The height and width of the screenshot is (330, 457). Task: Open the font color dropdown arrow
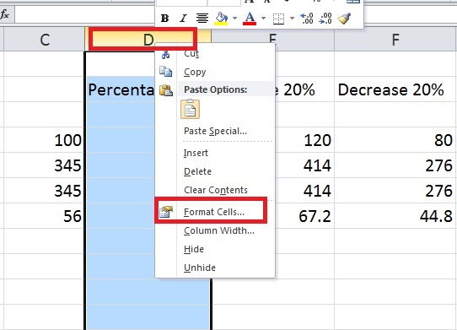263,19
